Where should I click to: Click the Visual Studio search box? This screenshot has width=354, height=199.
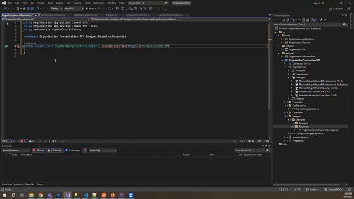pos(148,3)
